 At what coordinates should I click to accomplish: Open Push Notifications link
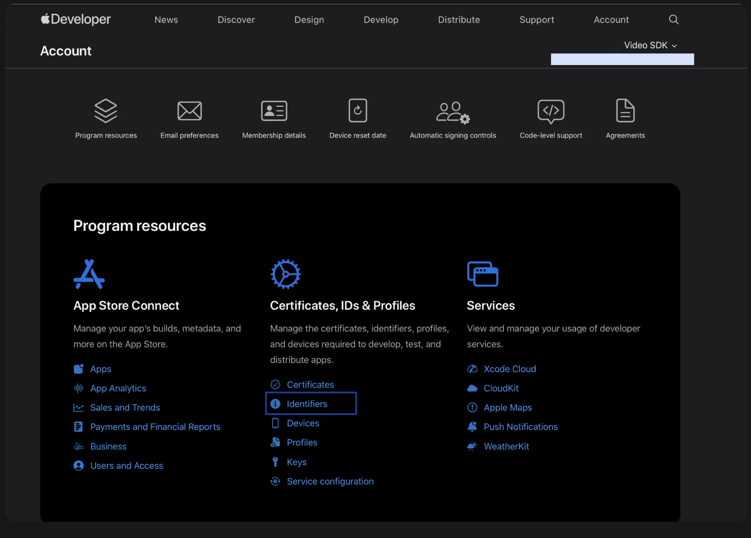pyautogui.click(x=521, y=427)
